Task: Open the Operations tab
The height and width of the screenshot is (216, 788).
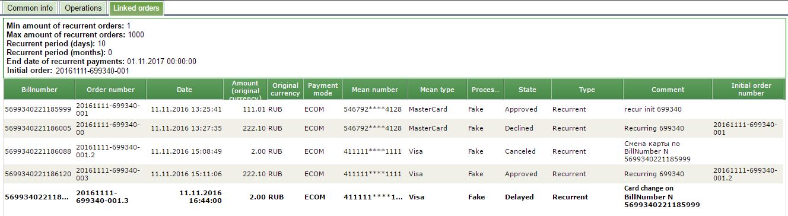Action: pos(83,8)
